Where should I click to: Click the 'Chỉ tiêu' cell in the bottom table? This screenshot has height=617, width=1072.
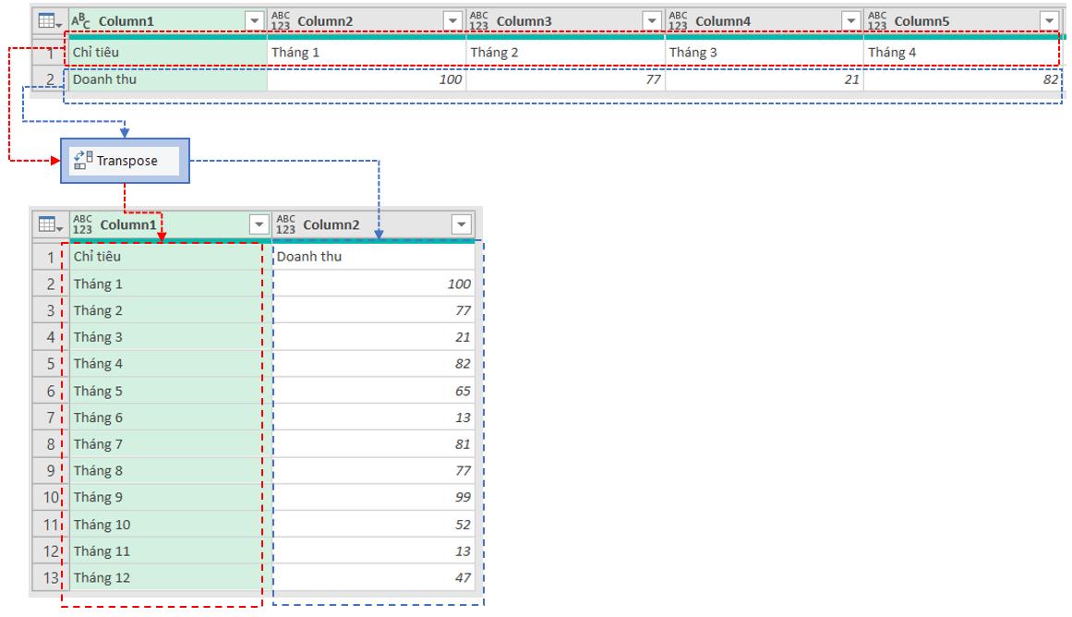tap(170, 257)
